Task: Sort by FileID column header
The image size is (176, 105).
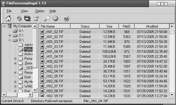Action: click(x=126, y=26)
